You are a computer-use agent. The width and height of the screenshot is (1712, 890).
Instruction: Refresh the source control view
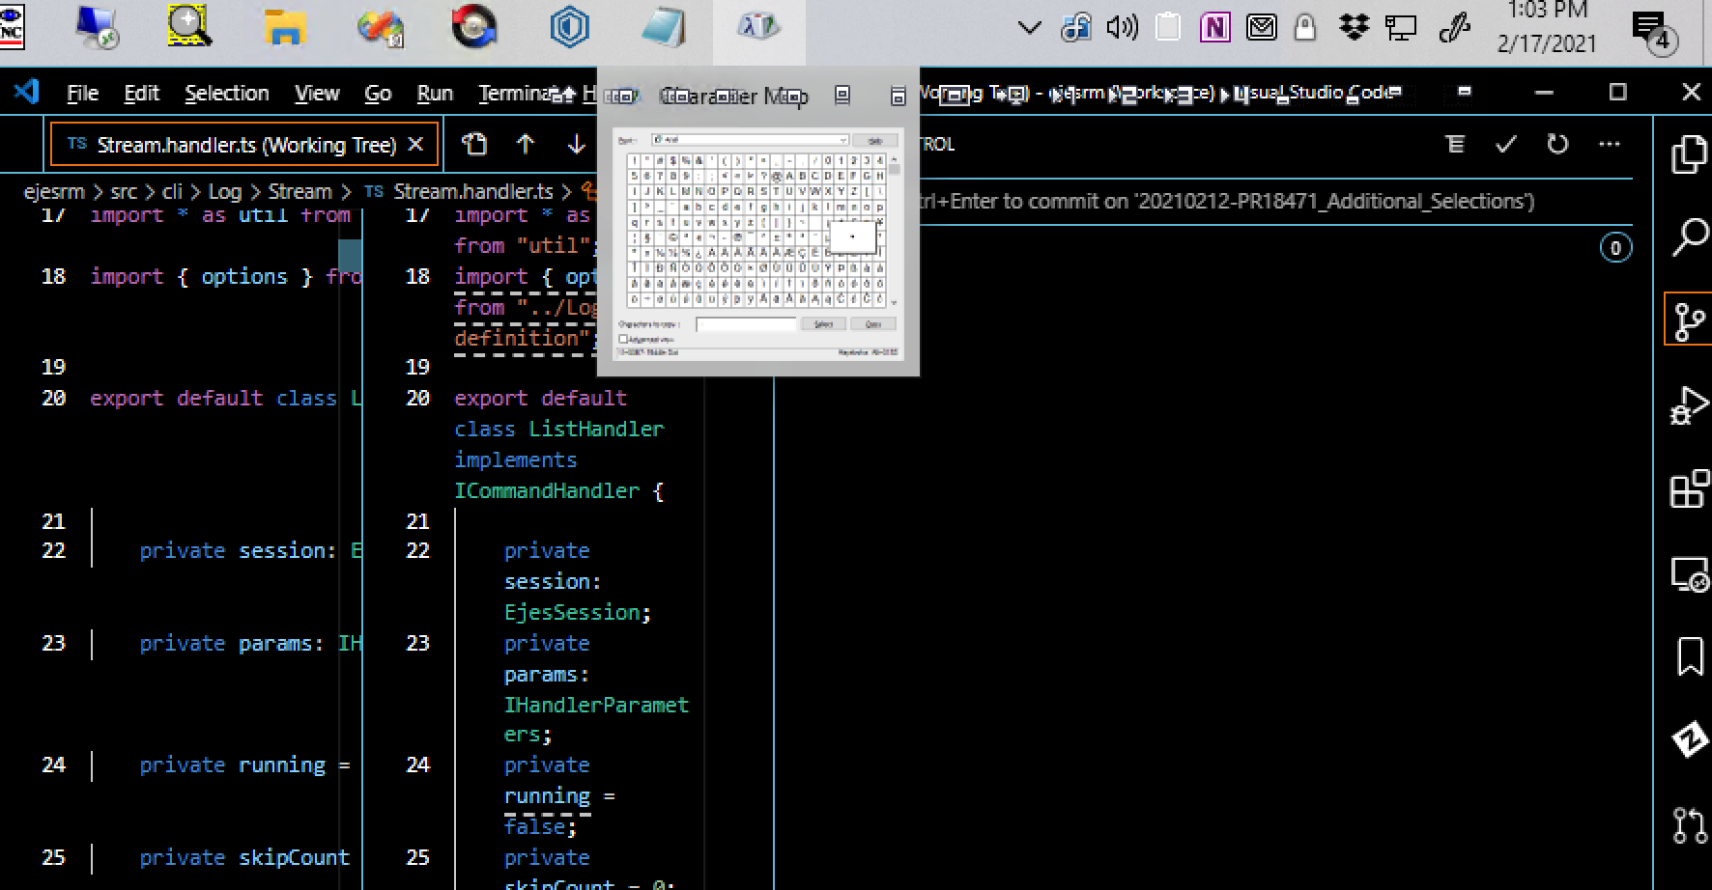coord(1556,145)
